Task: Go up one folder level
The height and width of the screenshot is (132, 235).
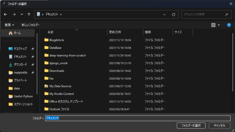Action: coord(29,14)
